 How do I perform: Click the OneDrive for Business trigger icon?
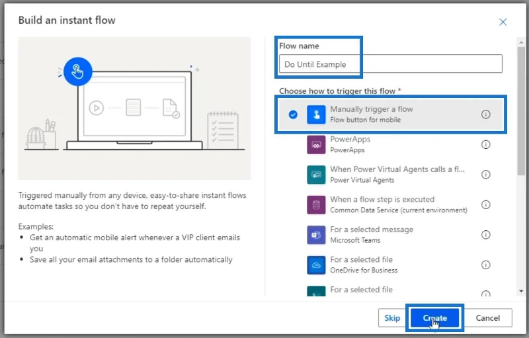pyautogui.click(x=316, y=265)
